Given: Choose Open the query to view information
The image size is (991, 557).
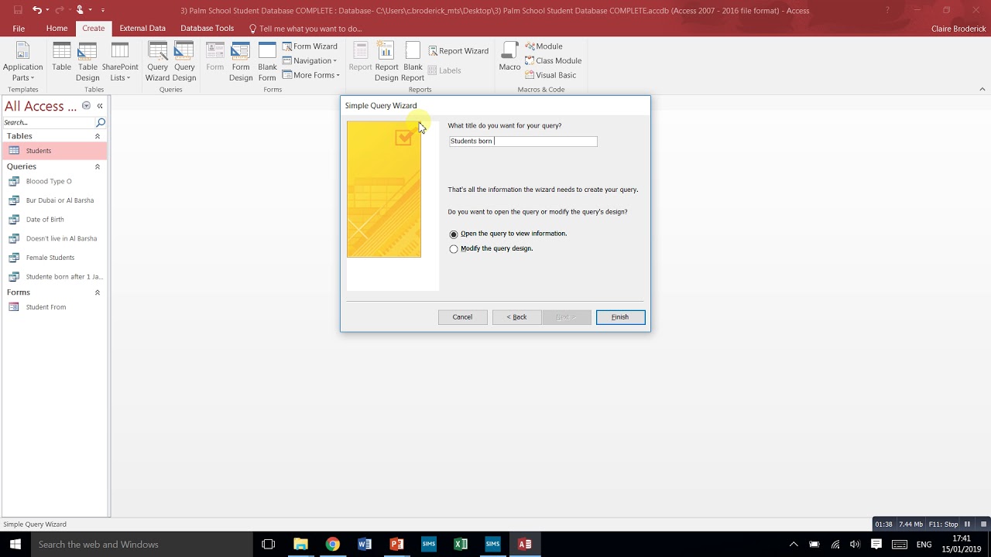Looking at the screenshot, I should click(x=508, y=234).
